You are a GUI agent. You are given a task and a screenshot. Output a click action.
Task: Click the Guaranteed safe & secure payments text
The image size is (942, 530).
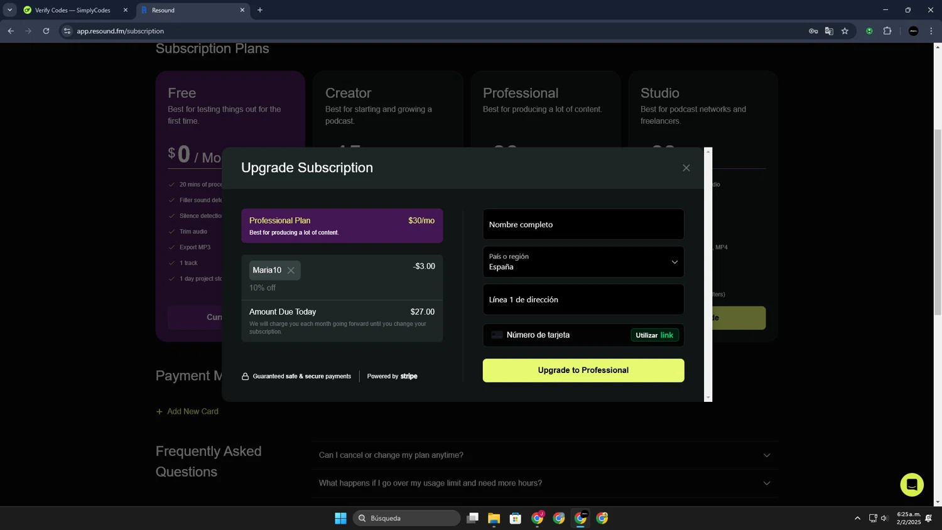pyautogui.click(x=301, y=376)
